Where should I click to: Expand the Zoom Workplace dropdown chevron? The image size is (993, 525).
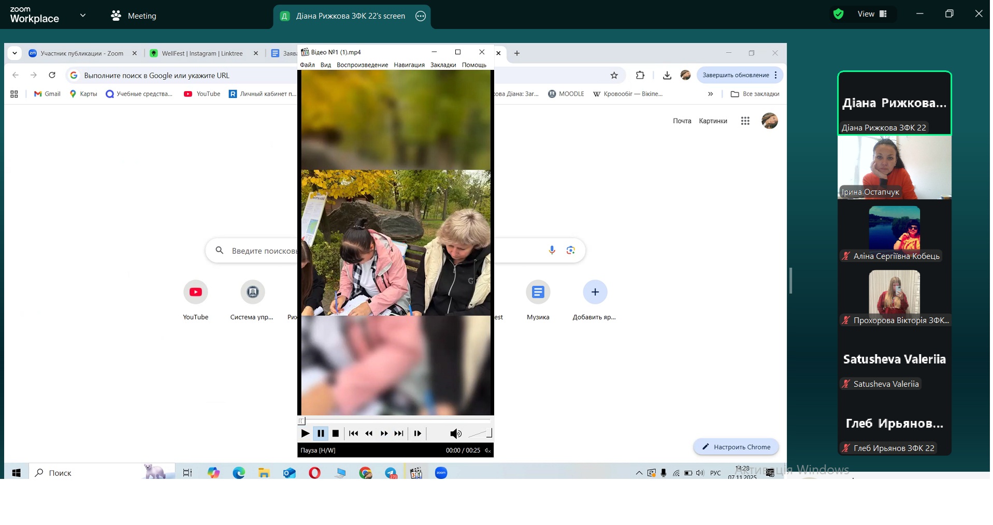click(83, 16)
